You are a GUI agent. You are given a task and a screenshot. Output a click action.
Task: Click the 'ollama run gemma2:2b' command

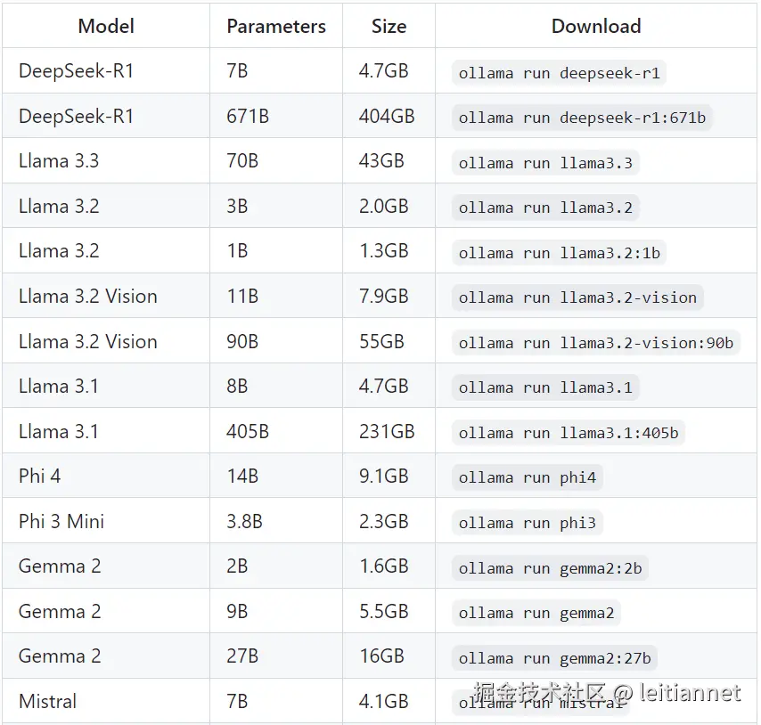pos(550,568)
